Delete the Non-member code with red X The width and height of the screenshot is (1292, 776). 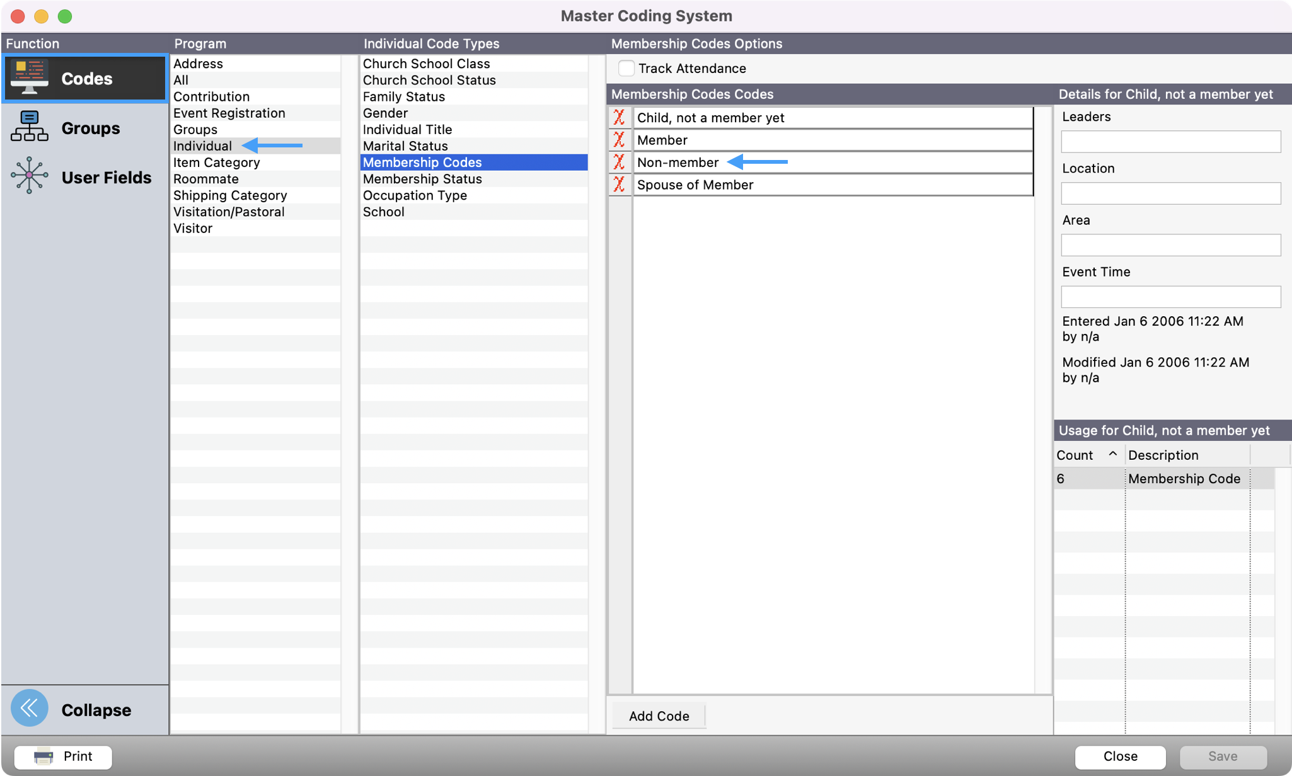tap(620, 162)
